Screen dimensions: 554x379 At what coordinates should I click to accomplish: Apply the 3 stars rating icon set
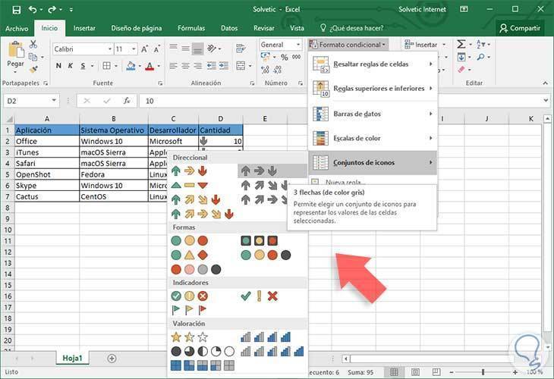pyautogui.click(x=189, y=337)
